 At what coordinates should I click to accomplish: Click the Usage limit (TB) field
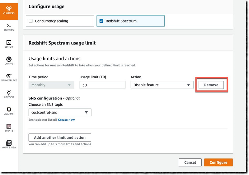[x=102, y=85]
